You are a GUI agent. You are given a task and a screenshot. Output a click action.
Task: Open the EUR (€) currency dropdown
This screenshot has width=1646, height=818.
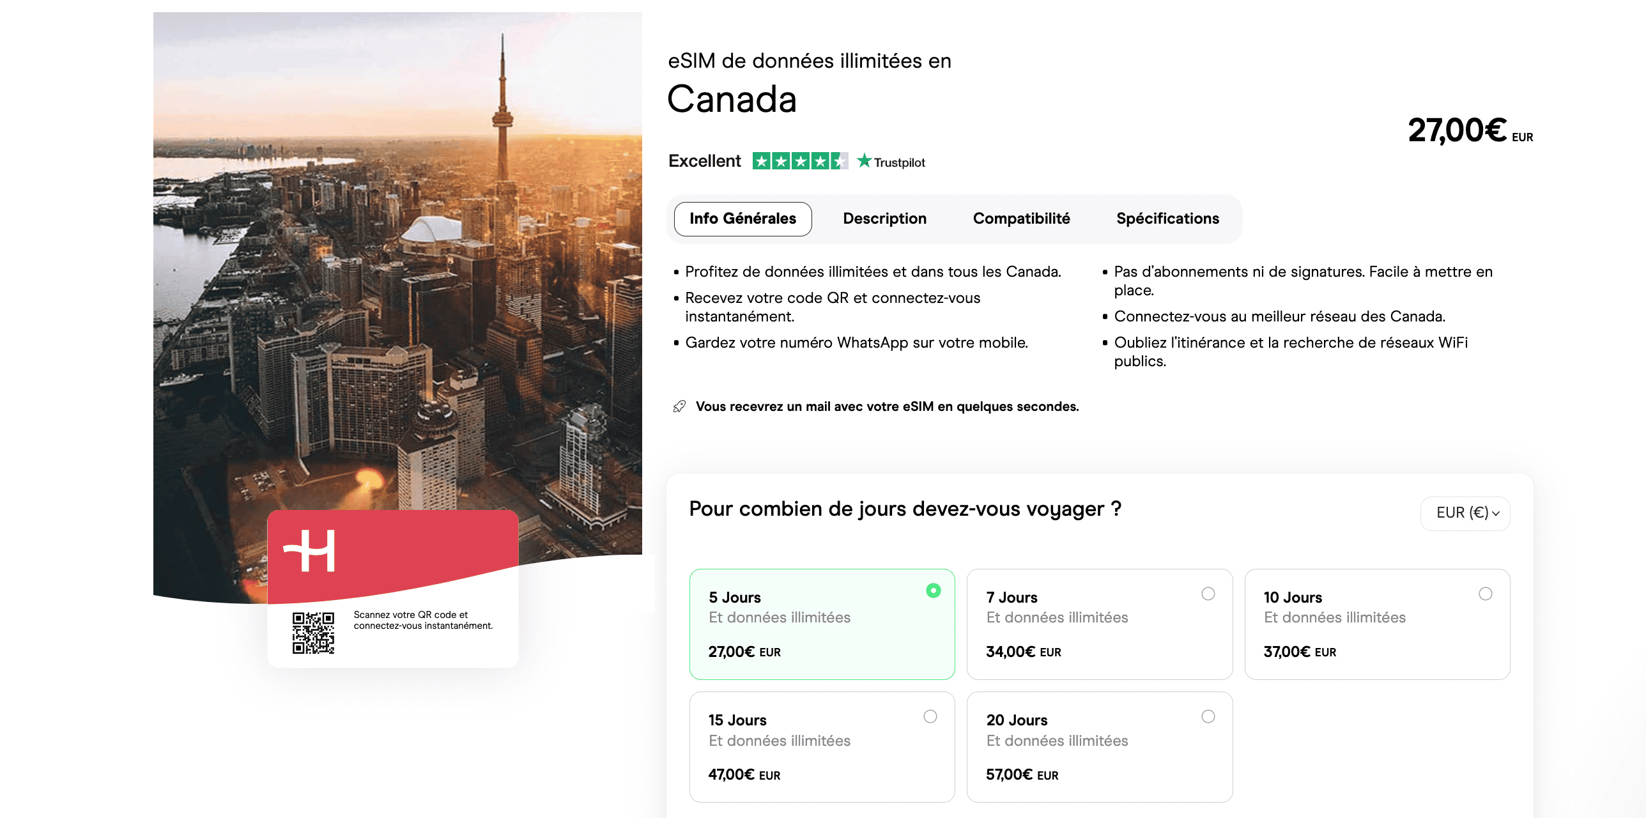[1465, 513]
